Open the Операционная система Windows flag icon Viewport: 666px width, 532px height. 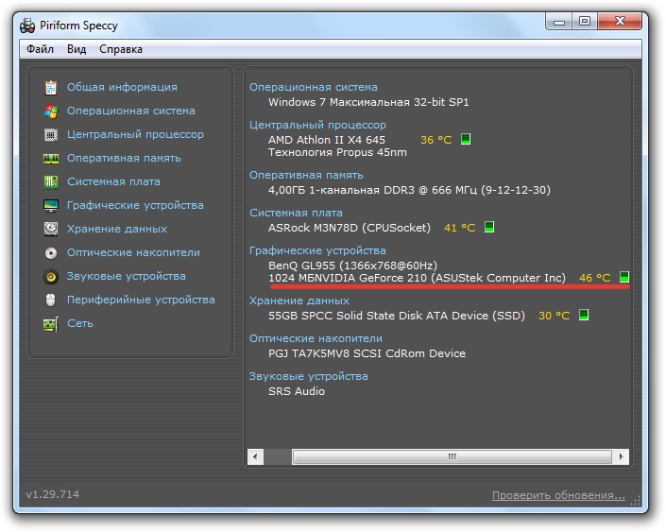point(51,112)
